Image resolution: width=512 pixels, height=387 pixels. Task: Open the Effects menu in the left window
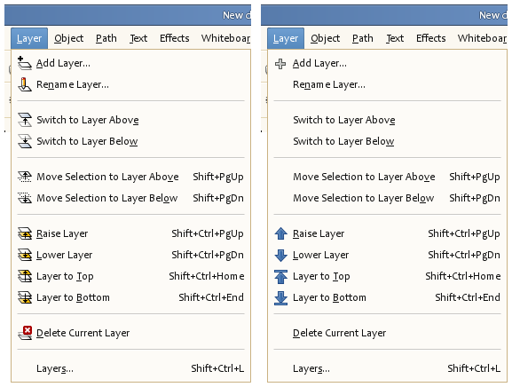pos(175,38)
